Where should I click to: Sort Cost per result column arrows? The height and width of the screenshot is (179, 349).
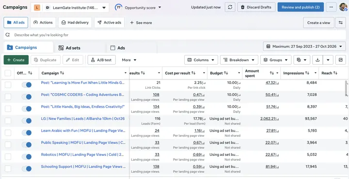(x=193, y=73)
